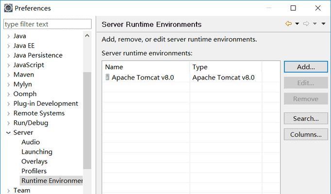Open the back history dropdown arrow

tap(297, 24)
